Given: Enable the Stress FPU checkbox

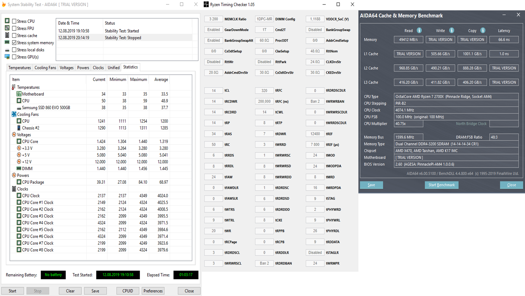Looking at the screenshot, I should pyautogui.click(x=14, y=28).
